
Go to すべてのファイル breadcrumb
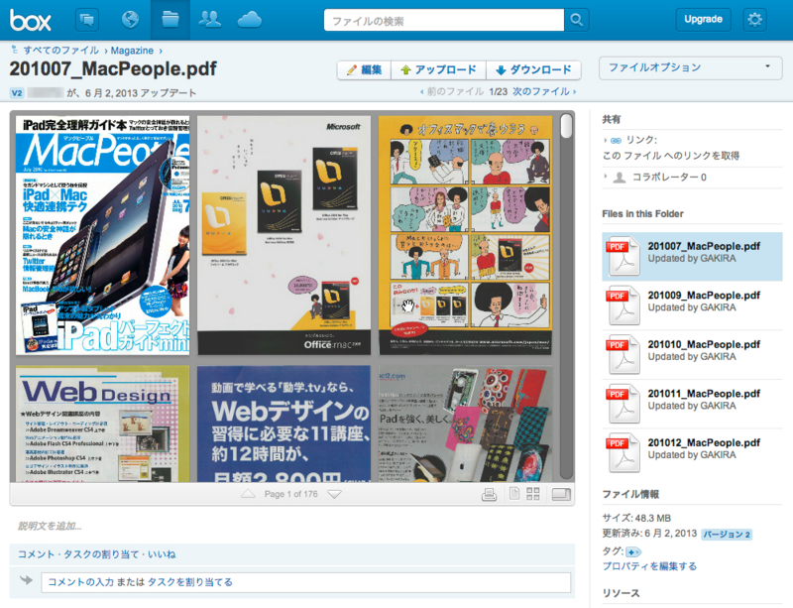pos(60,51)
